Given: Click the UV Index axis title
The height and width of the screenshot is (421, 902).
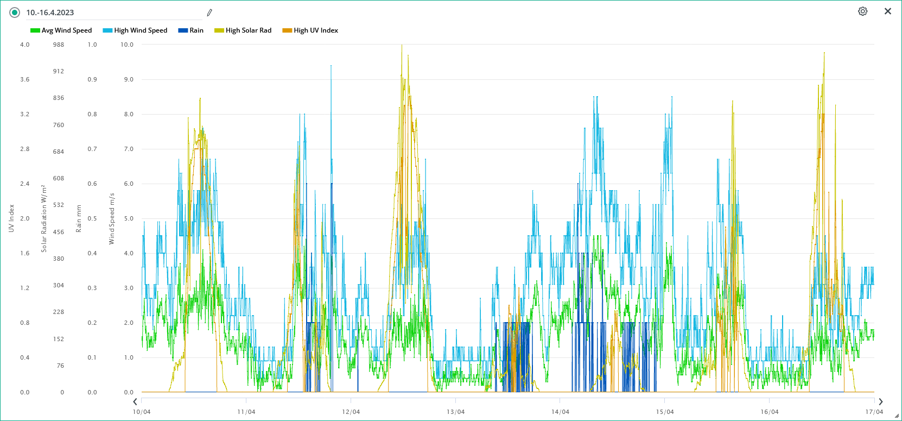Looking at the screenshot, I should coord(11,218).
